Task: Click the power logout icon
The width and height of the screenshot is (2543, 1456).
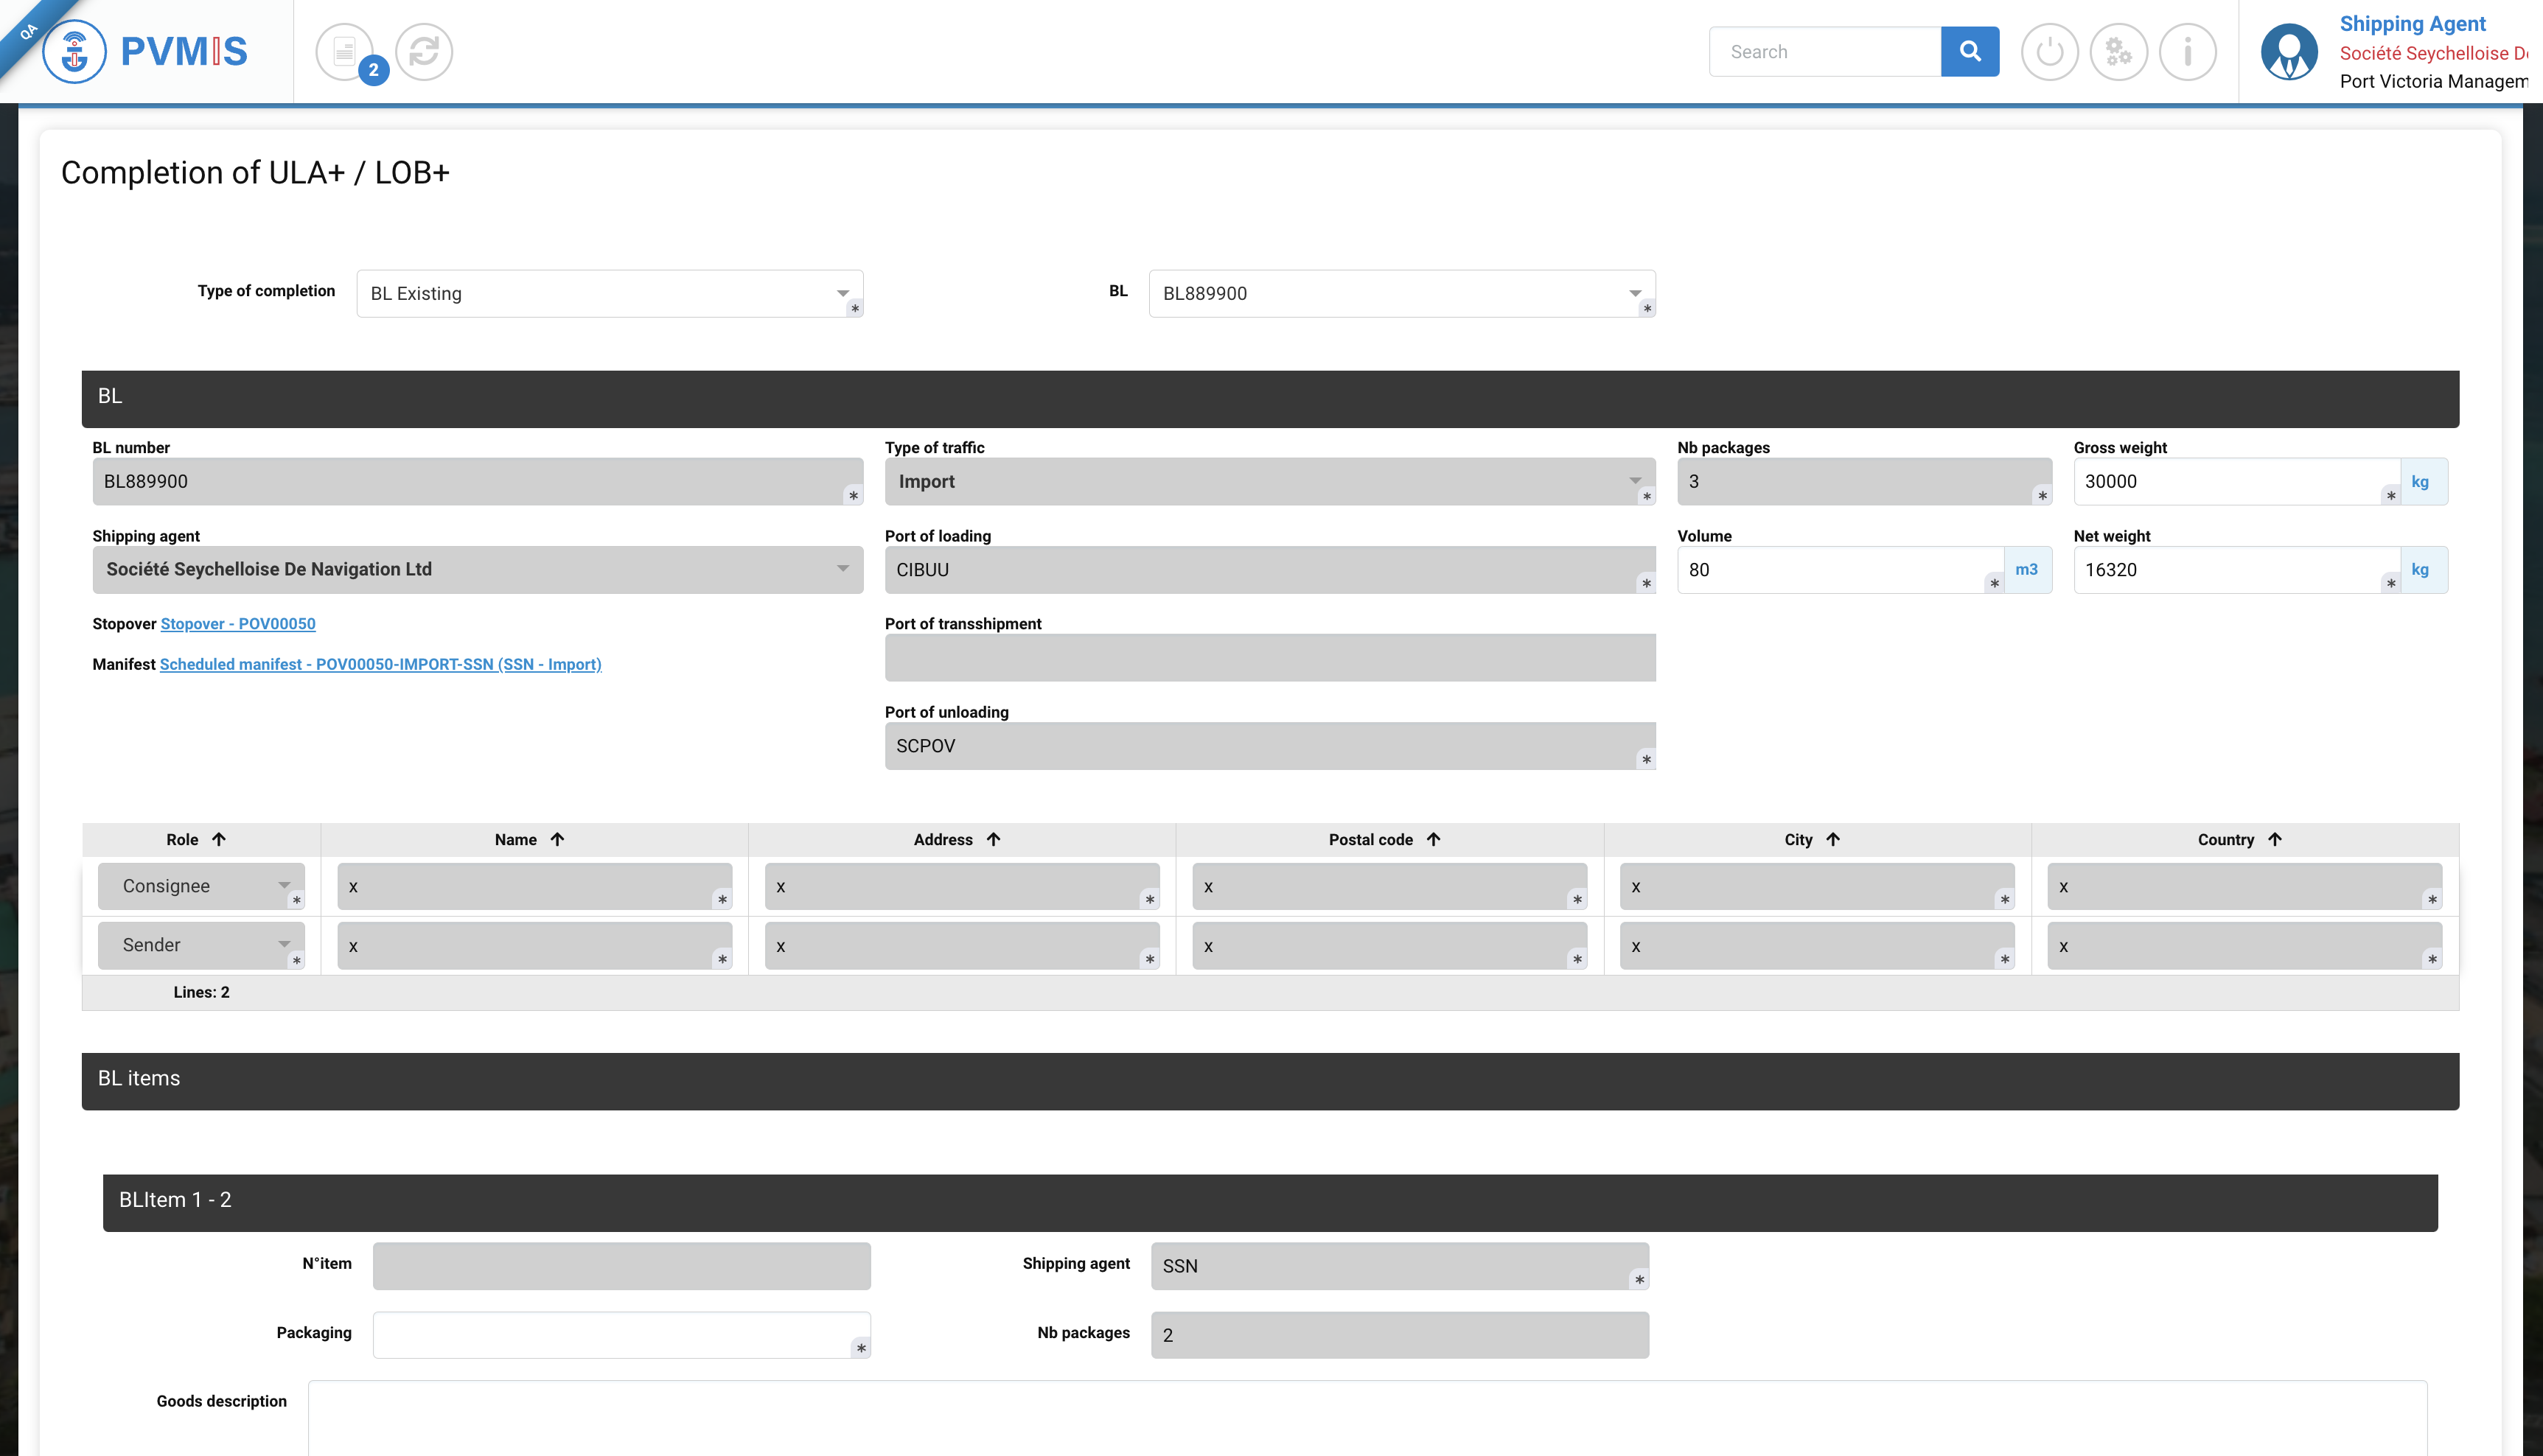Action: coord(2049,51)
